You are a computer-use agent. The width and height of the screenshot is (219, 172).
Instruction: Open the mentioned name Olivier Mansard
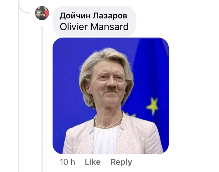[x=94, y=27]
